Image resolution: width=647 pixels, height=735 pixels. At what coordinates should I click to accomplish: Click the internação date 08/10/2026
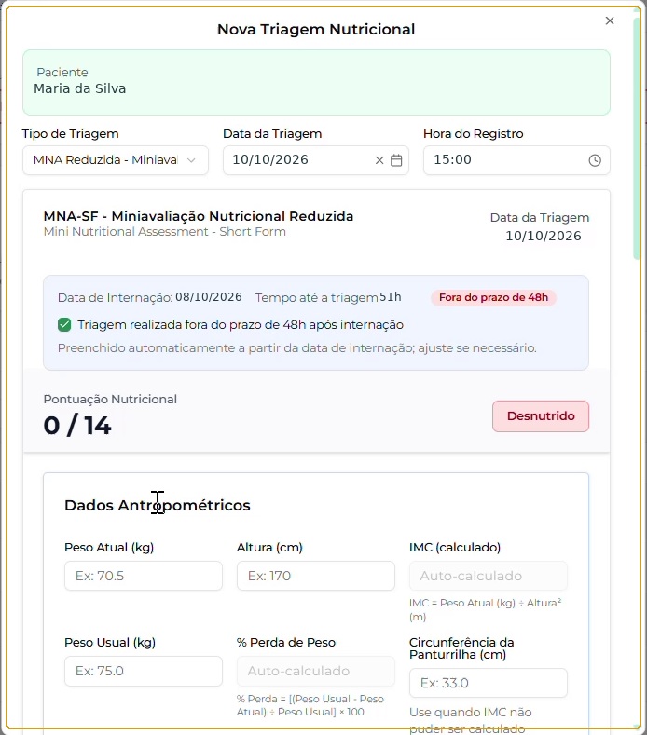(x=209, y=297)
